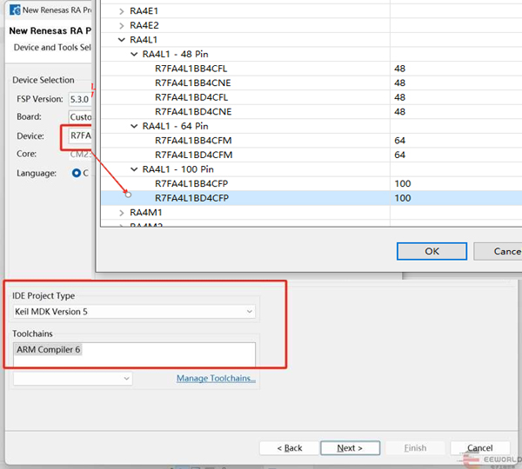Viewport: 522px width, 469px height.
Task: Click the RA4L1 family label
Action: (x=144, y=40)
